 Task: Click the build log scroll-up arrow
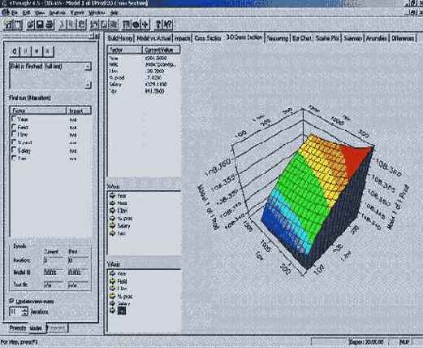coord(88,67)
